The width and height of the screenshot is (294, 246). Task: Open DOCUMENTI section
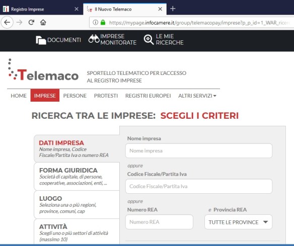pos(58,40)
